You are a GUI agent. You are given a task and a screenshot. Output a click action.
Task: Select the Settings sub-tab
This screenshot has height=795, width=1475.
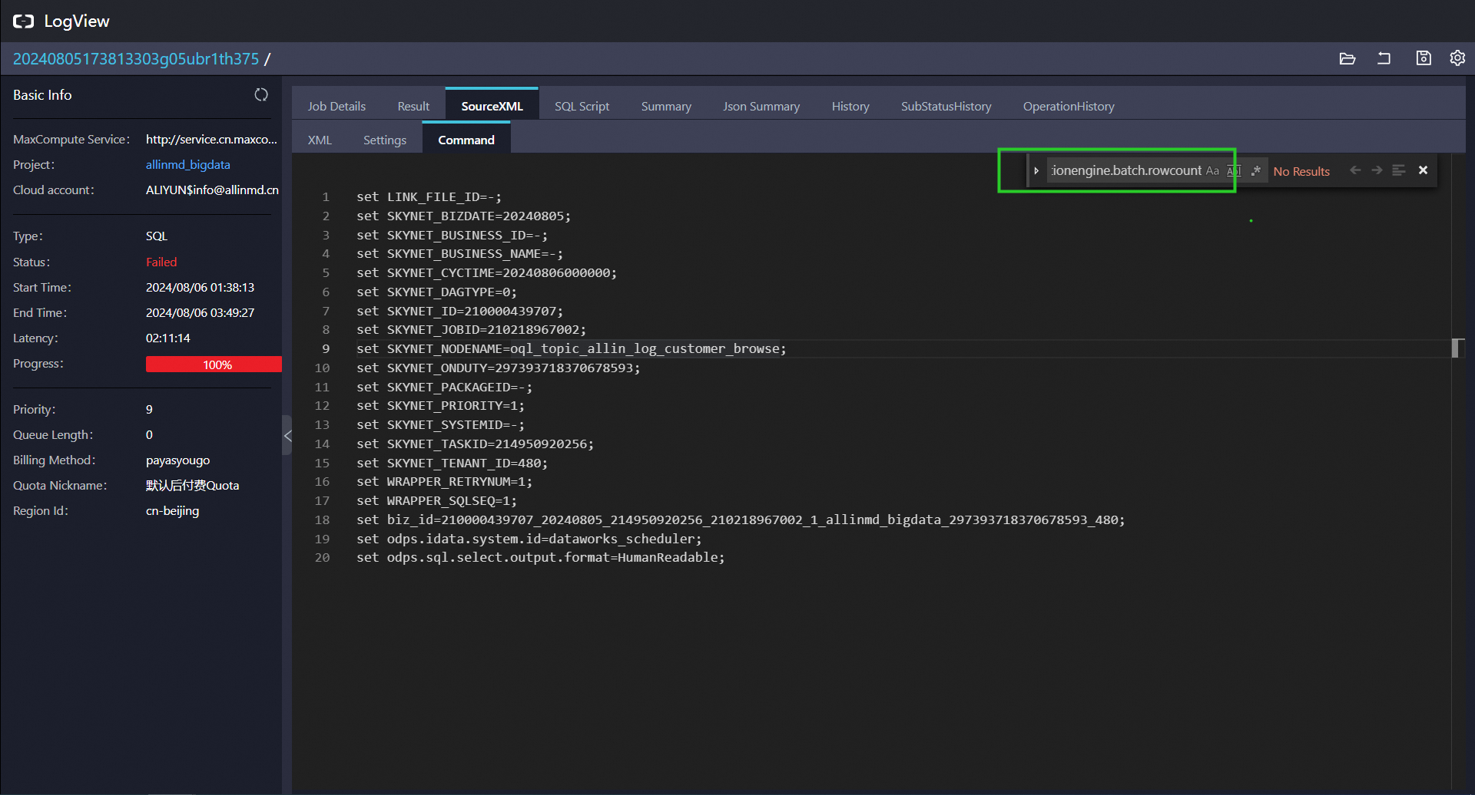384,140
